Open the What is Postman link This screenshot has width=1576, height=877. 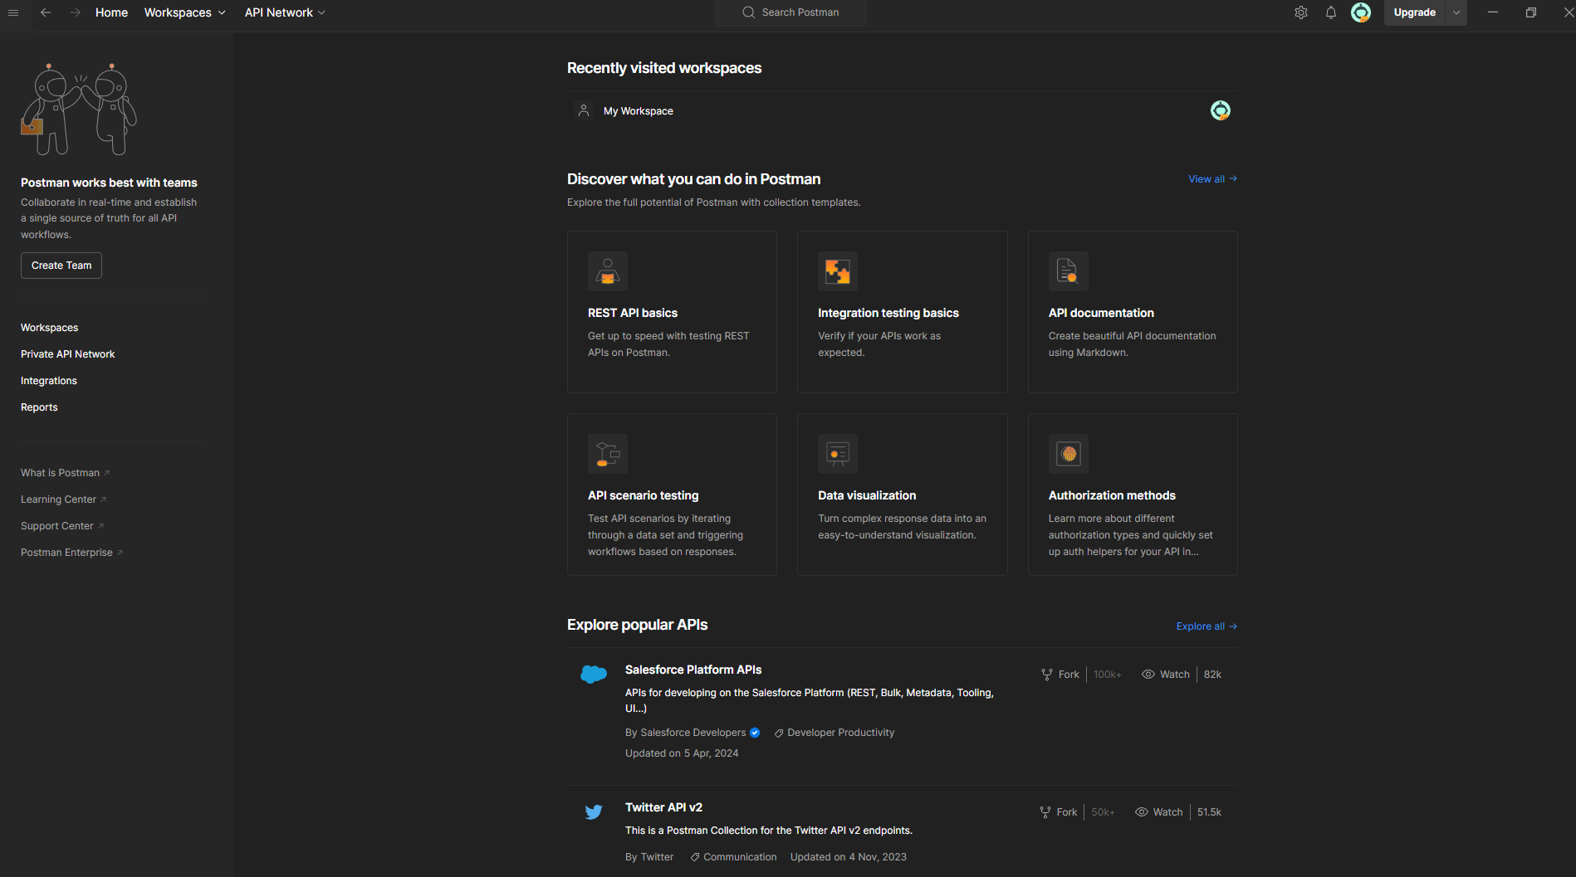coord(65,473)
